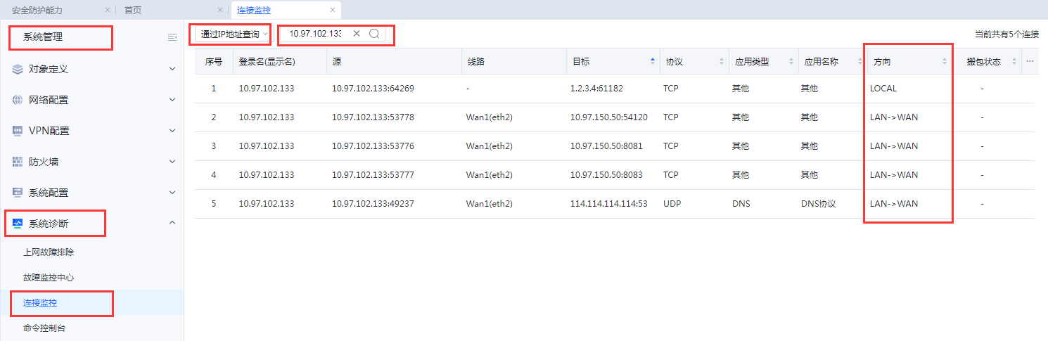Sort by 应用名称 column arrows

point(860,61)
